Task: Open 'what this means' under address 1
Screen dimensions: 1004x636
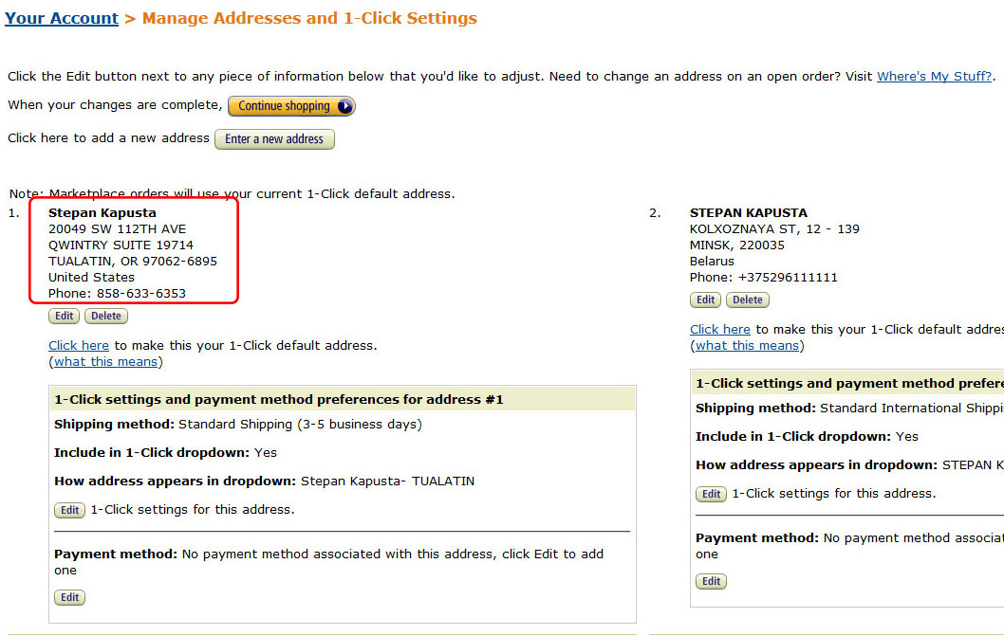Action: click(x=107, y=362)
